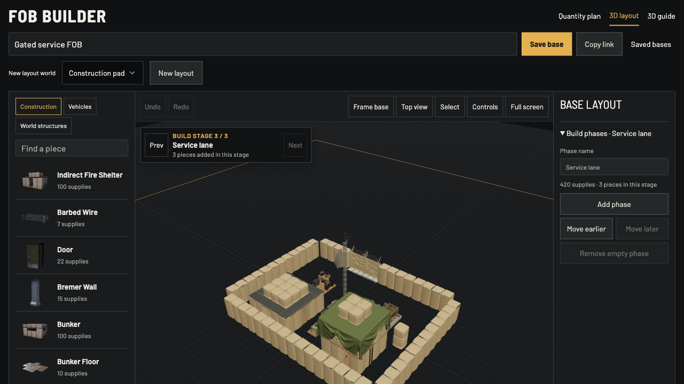This screenshot has height=384, width=684.
Task: Show the Vehicles category
Action: (80, 107)
